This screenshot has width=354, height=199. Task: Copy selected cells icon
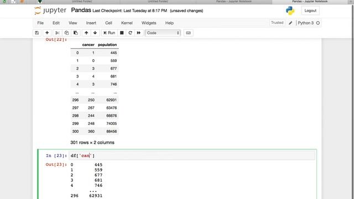click(66, 33)
